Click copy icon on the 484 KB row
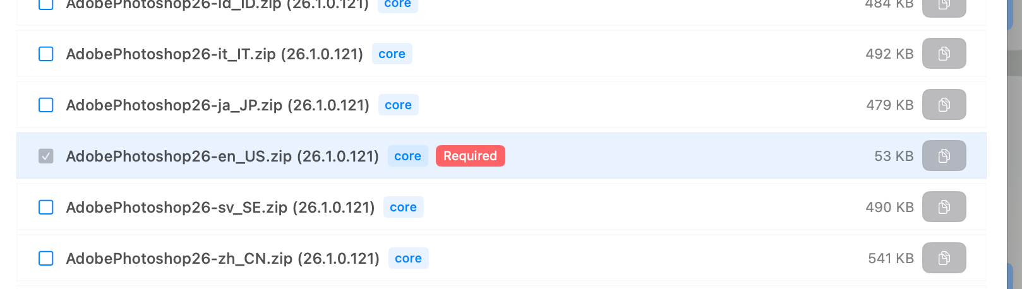Screen dimensions: 1022x289 (x=944, y=6)
